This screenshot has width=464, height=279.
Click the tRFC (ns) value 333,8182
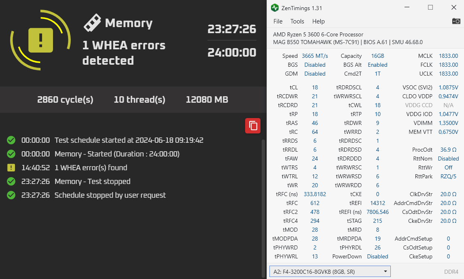tap(315, 194)
